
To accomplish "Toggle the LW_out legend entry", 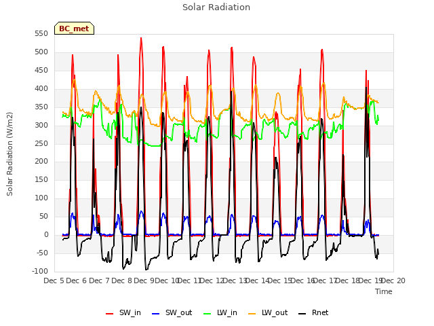I will tap(269, 312).
